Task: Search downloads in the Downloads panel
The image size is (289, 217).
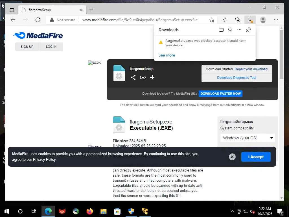Action: tap(230, 30)
